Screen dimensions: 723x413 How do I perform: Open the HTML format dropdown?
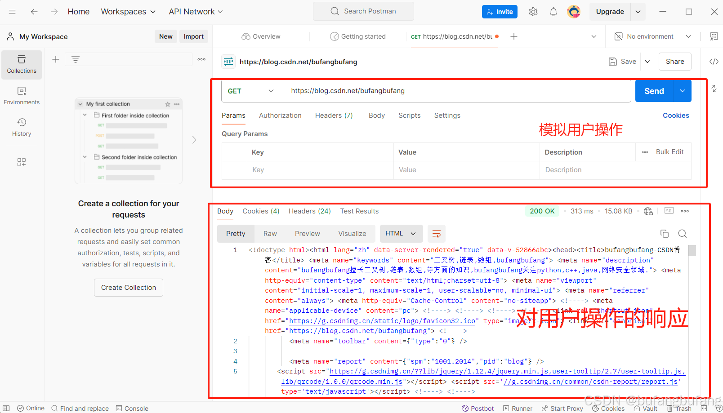[401, 234]
